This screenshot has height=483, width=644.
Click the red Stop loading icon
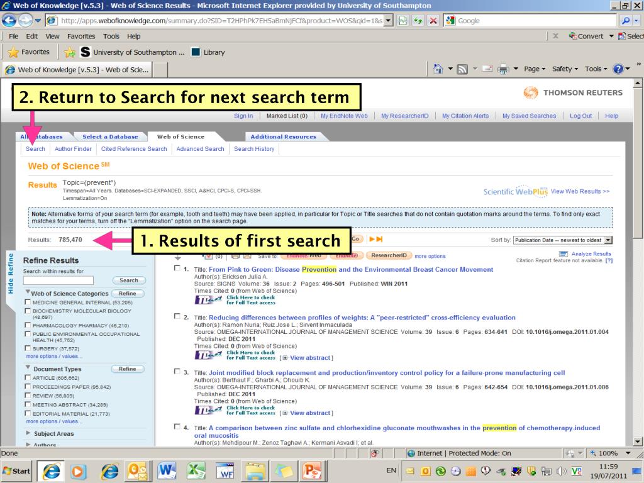433,21
